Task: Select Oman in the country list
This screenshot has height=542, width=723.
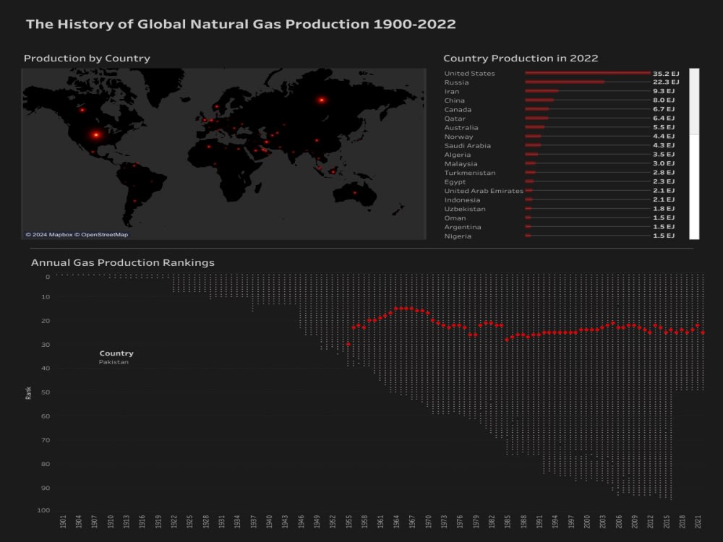Action: 455,218
